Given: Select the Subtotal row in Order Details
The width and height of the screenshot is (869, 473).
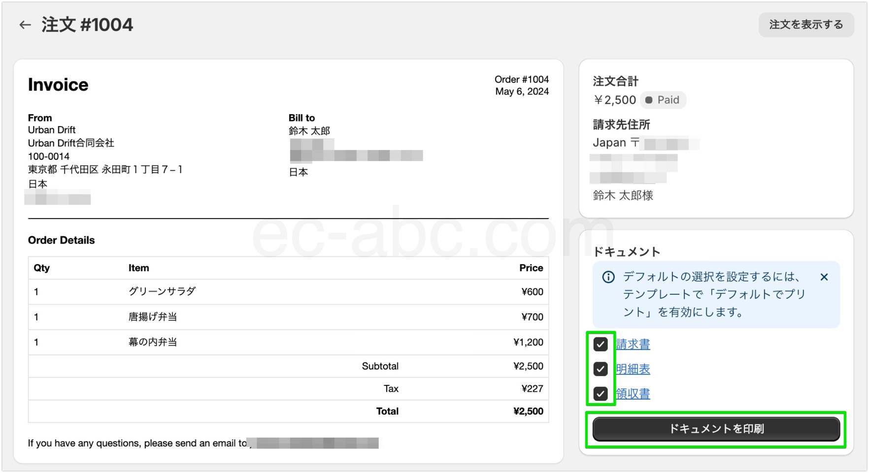Looking at the screenshot, I should tap(380, 366).
